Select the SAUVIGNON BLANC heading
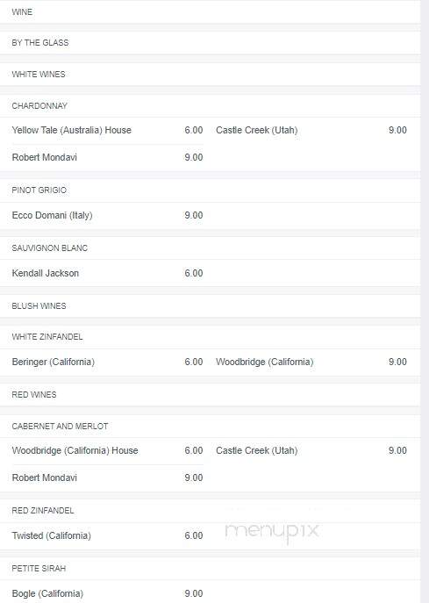 pyautogui.click(x=50, y=248)
